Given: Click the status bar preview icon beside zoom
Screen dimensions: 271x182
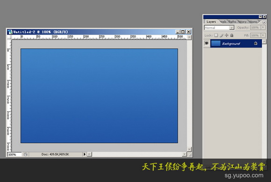Looking at the screenshot, I should click(x=26, y=154).
